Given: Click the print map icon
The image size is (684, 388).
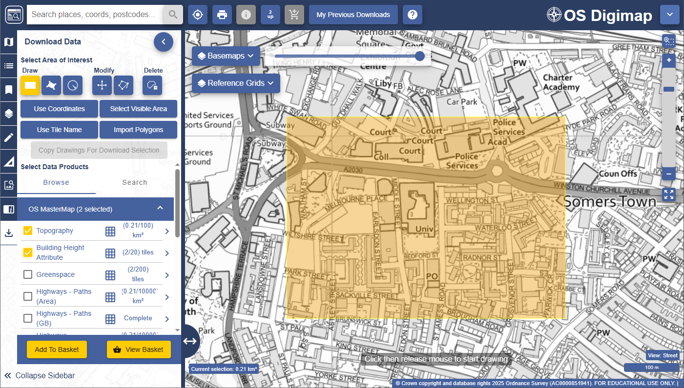Looking at the screenshot, I should (222, 15).
